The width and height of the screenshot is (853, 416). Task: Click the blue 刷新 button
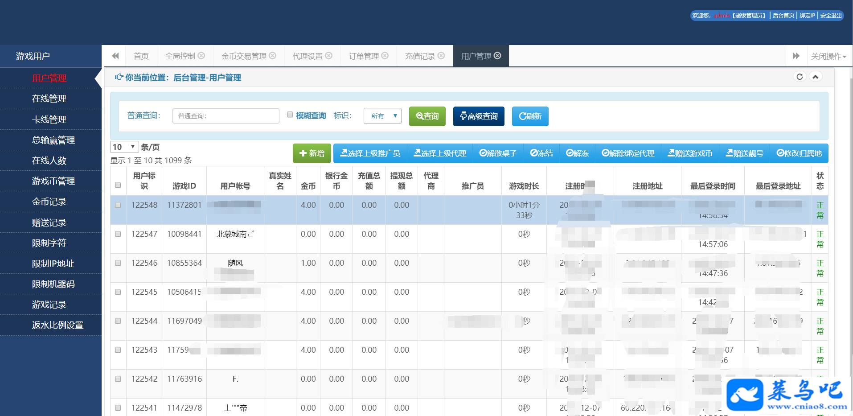coord(530,116)
